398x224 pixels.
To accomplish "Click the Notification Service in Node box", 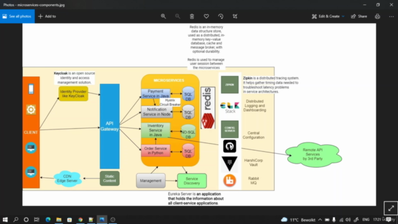I will (x=157, y=112).
